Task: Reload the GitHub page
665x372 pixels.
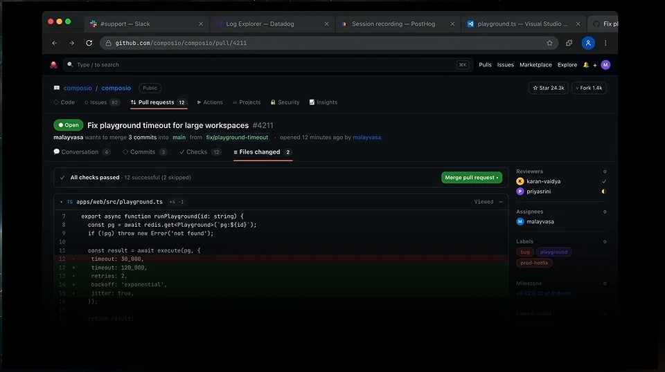Action: pyautogui.click(x=89, y=43)
